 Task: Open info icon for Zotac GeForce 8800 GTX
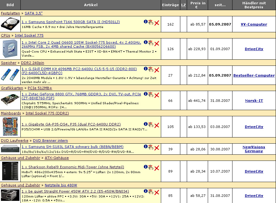[146, 94]
